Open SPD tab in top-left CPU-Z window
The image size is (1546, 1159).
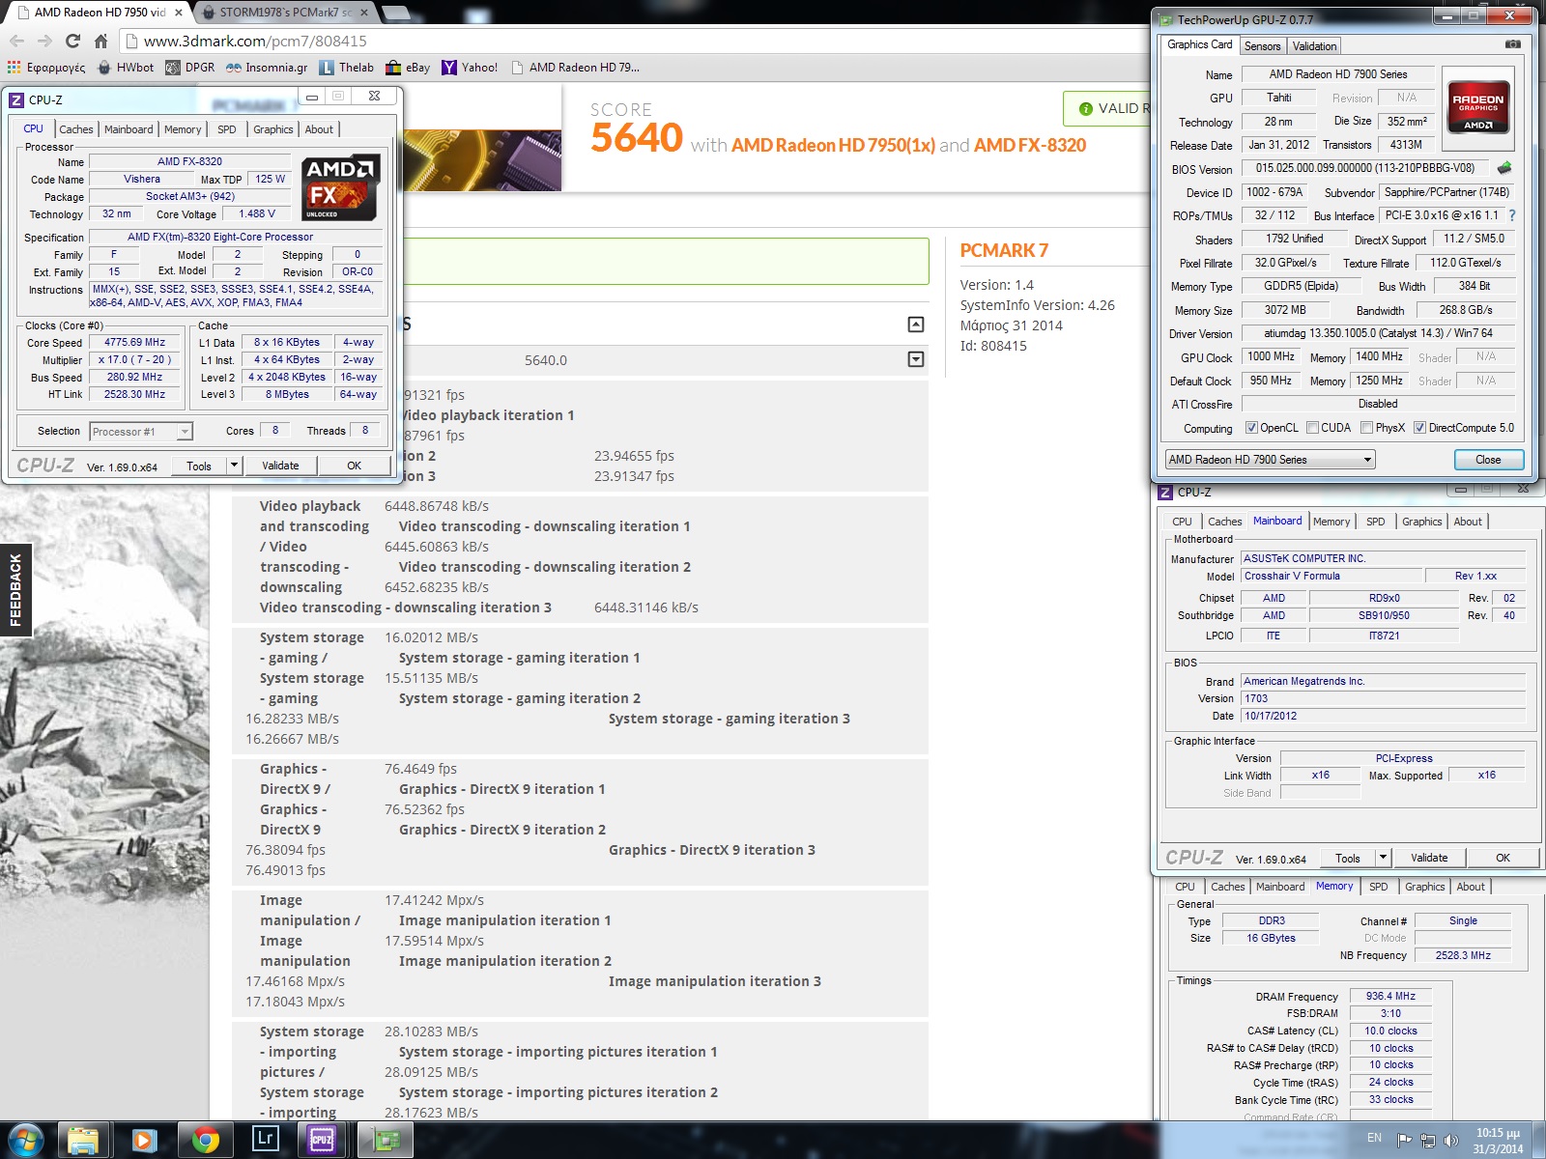point(226,129)
